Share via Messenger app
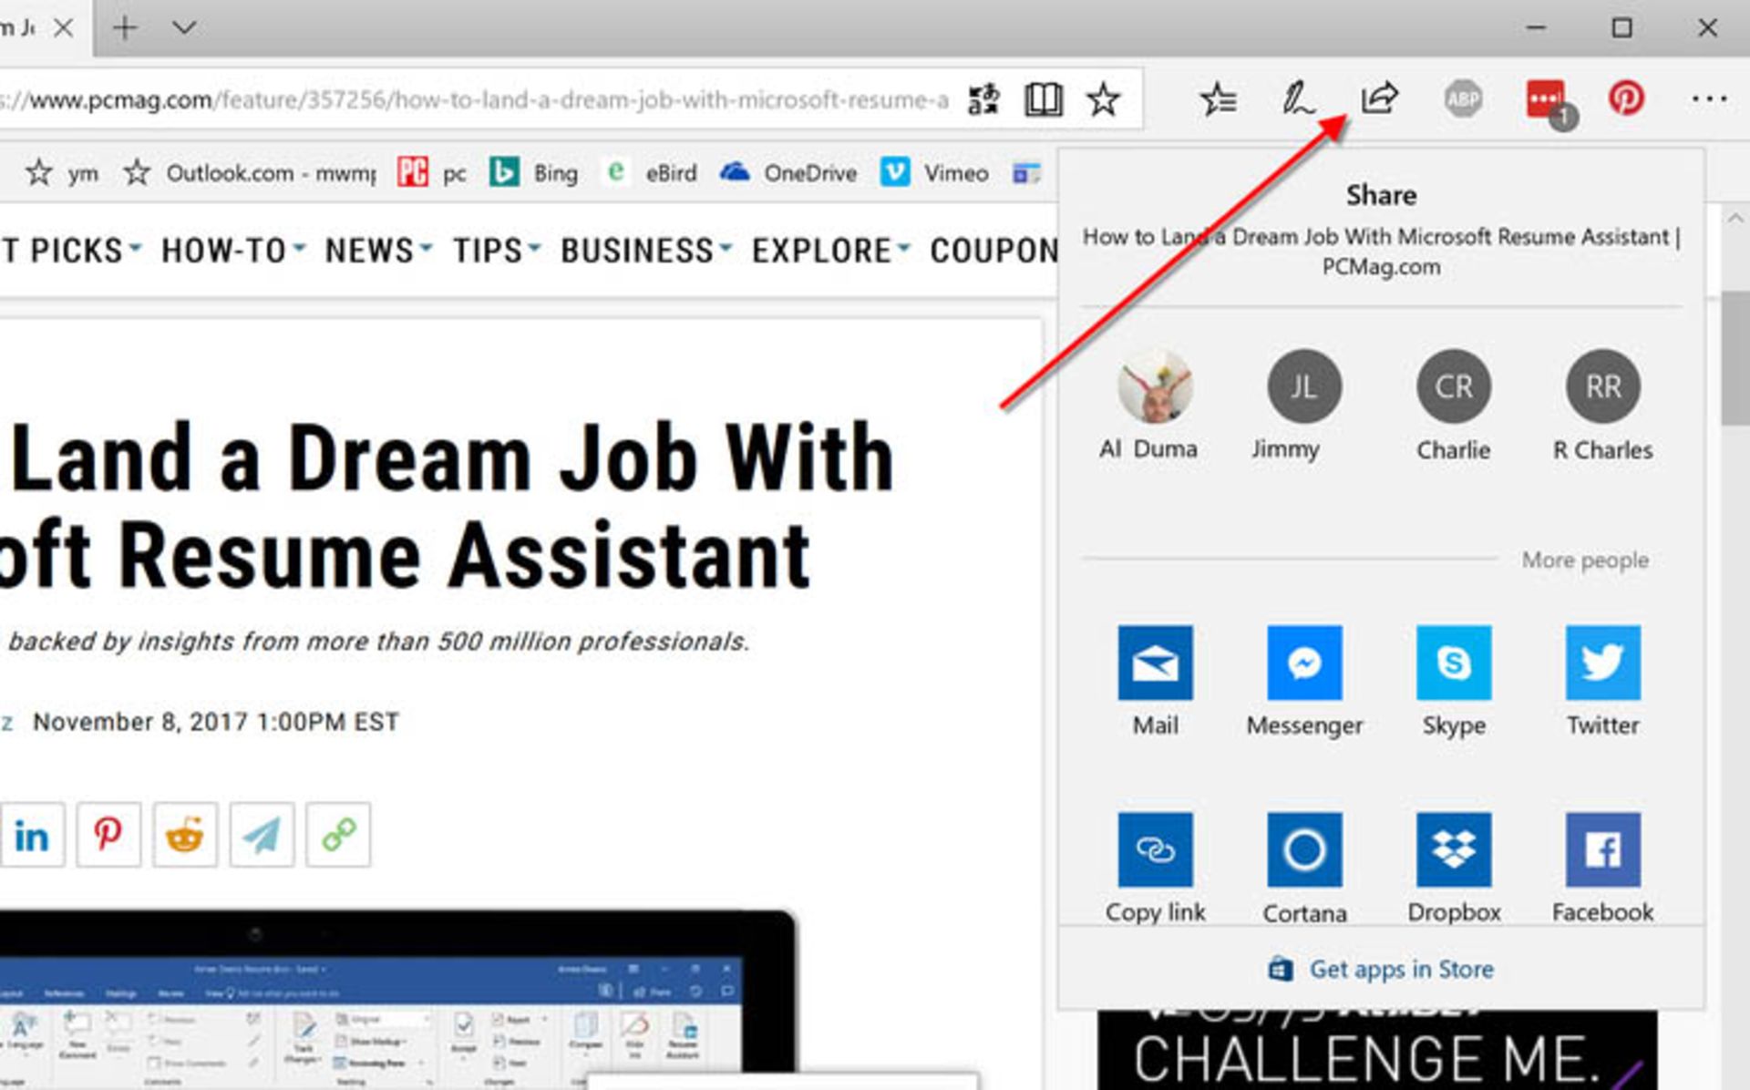The image size is (1750, 1090). pyautogui.click(x=1304, y=680)
